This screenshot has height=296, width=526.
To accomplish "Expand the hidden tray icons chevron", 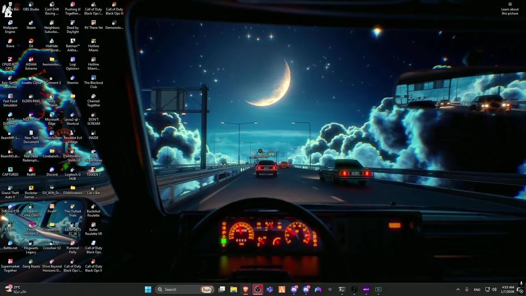I will [x=458, y=289].
